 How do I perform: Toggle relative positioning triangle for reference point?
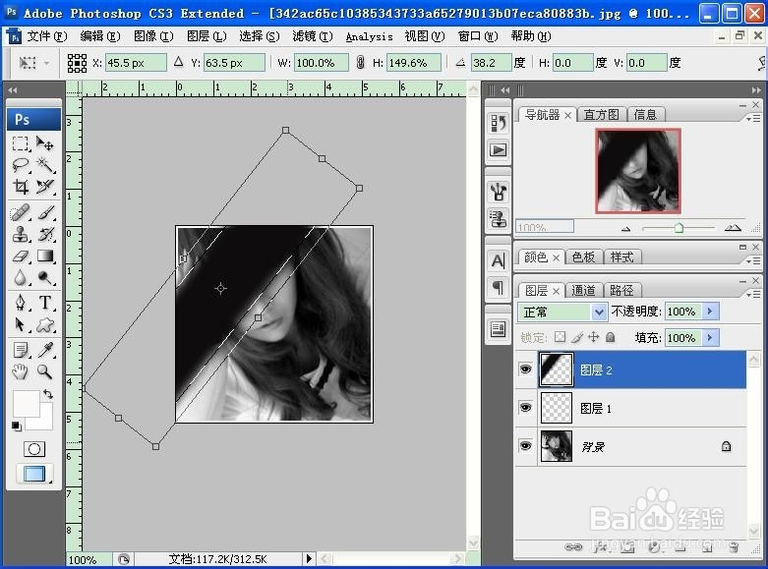[x=178, y=62]
